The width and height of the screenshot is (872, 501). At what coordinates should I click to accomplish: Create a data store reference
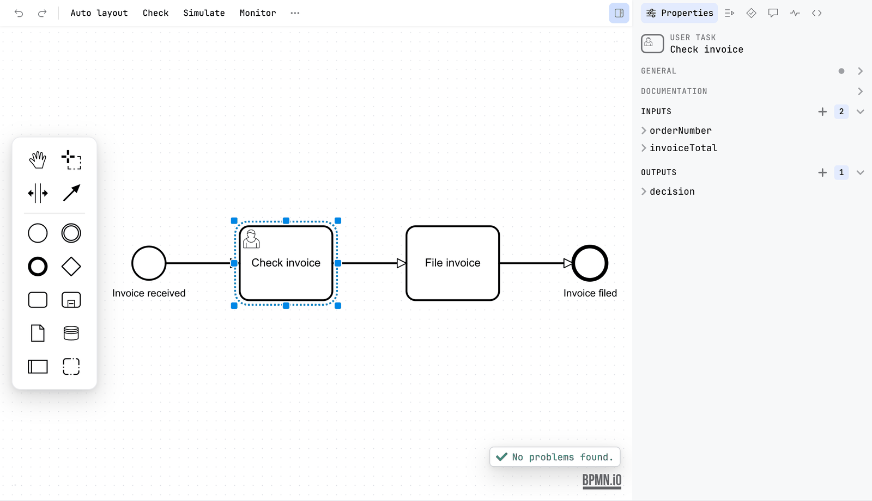click(71, 333)
